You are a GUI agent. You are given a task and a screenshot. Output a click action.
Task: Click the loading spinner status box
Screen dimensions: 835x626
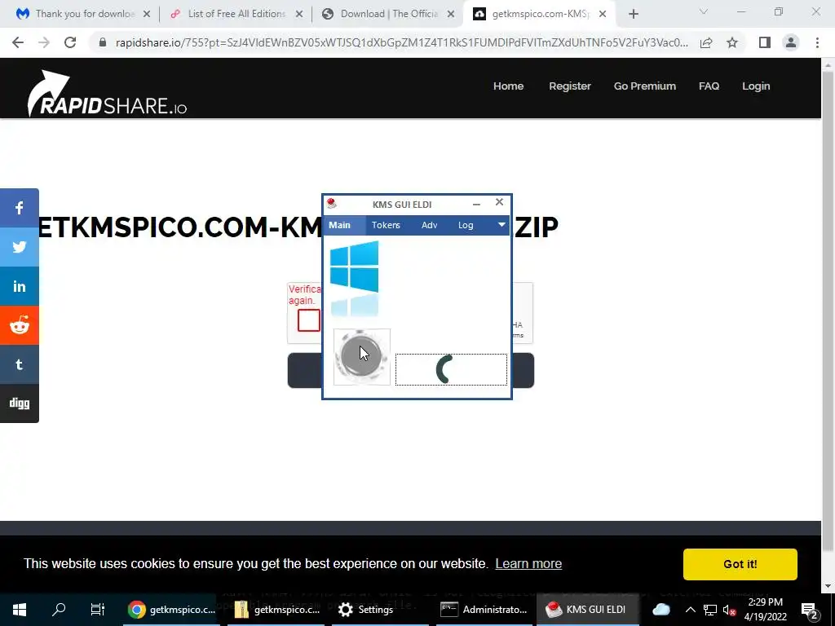451,369
